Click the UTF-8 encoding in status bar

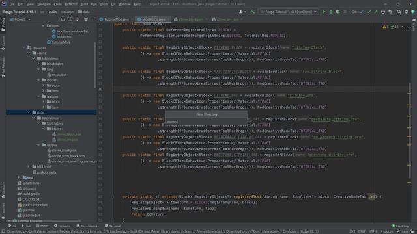[x=373, y=231]
